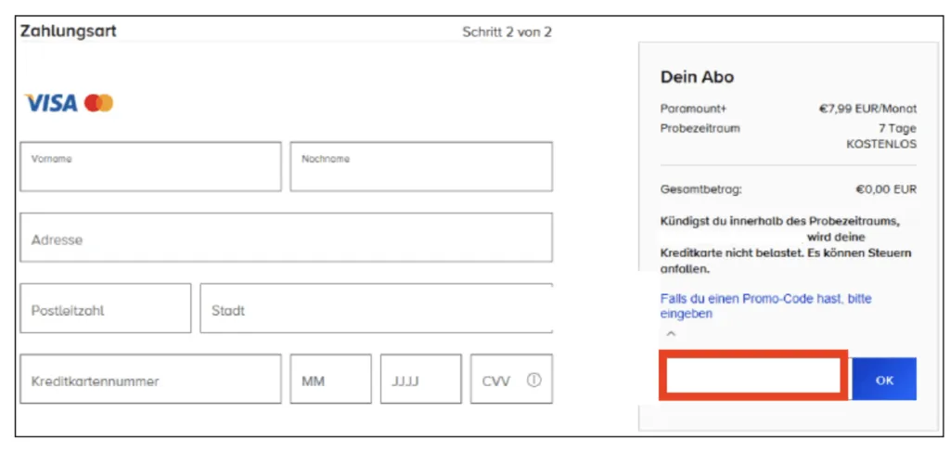The width and height of the screenshot is (950, 452).
Task: Collapse the promo code section chevron
Action: (x=671, y=333)
